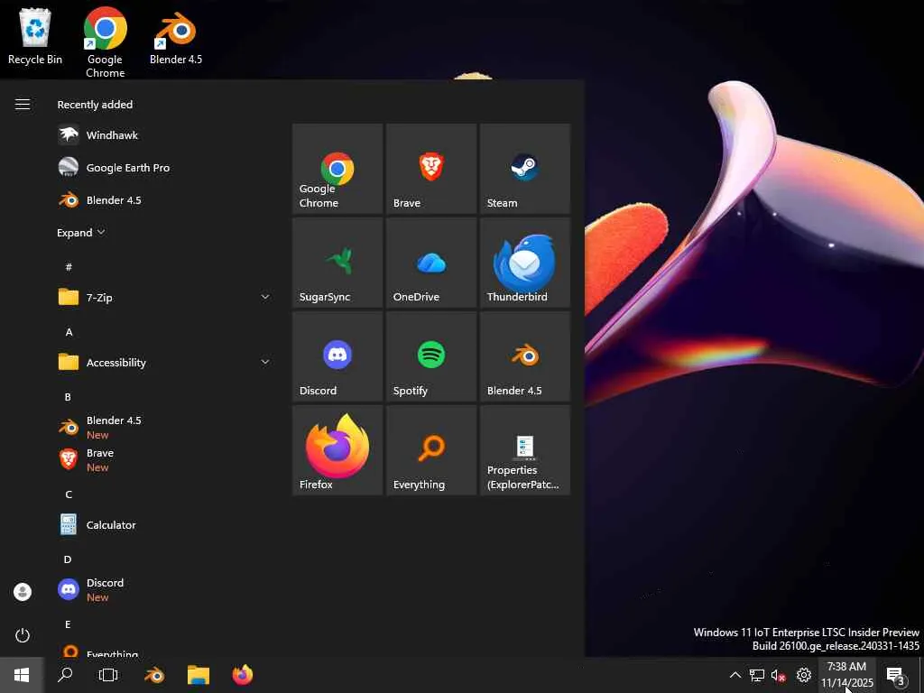Click the Recycle Bin desktop icon
The height and width of the screenshot is (693, 924).
tap(35, 36)
